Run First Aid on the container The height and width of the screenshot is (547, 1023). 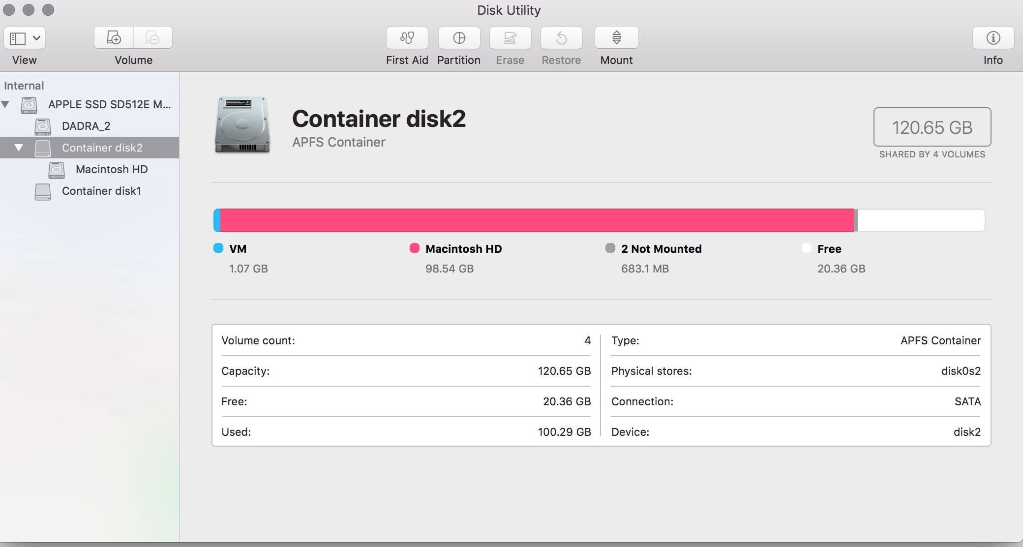tap(407, 38)
